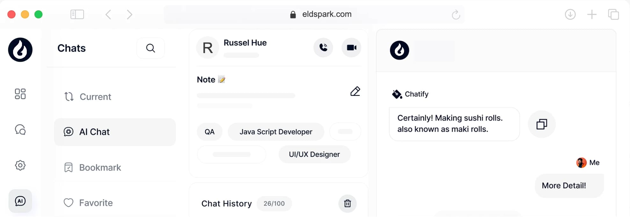
Task: Click the More Detail! message bubble
Action: pyautogui.click(x=569, y=186)
